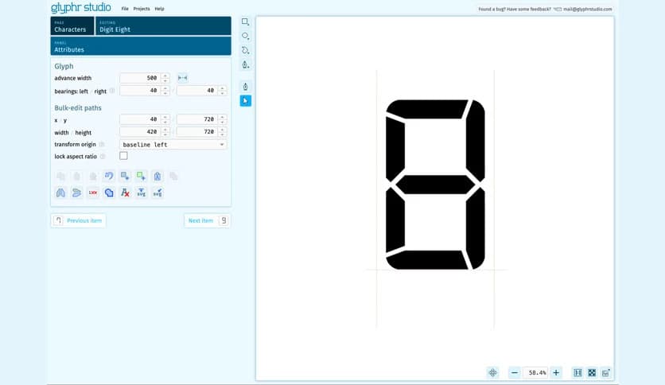665x385 pixels.
Task: Click the width stepper arrows
Action: pyautogui.click(x=165, y=132)
